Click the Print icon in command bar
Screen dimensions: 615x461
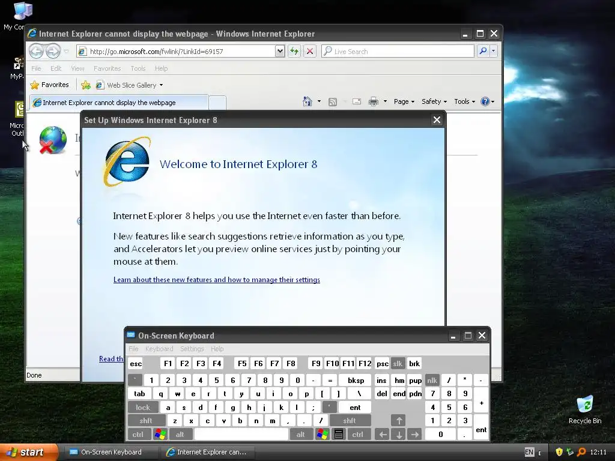(374, 101)
